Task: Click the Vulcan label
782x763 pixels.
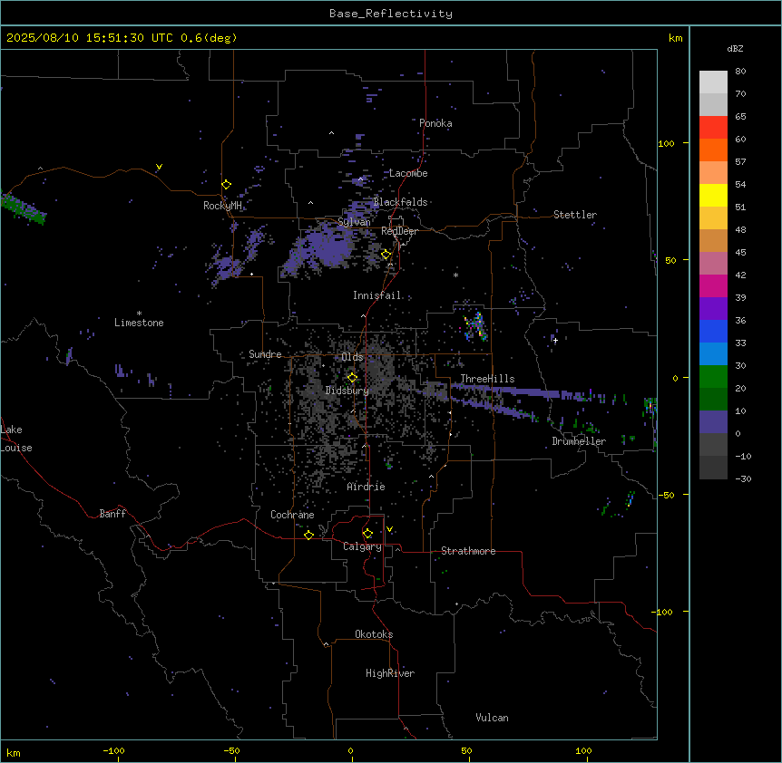Action: point(493,718)
